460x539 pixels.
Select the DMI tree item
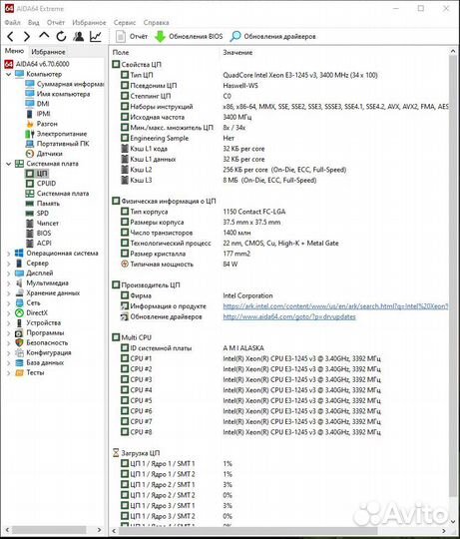(x=37, y=104)
